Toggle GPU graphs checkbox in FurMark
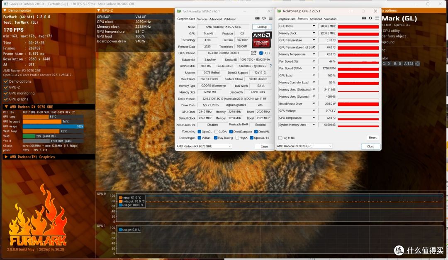Image resolution: width=448 pixels, height=260 pixels. [x=6, y=99]
